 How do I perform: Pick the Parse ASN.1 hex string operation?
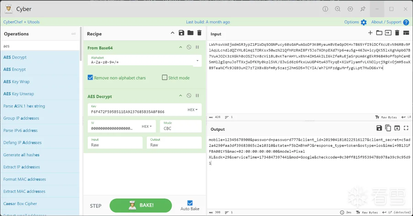40,106
